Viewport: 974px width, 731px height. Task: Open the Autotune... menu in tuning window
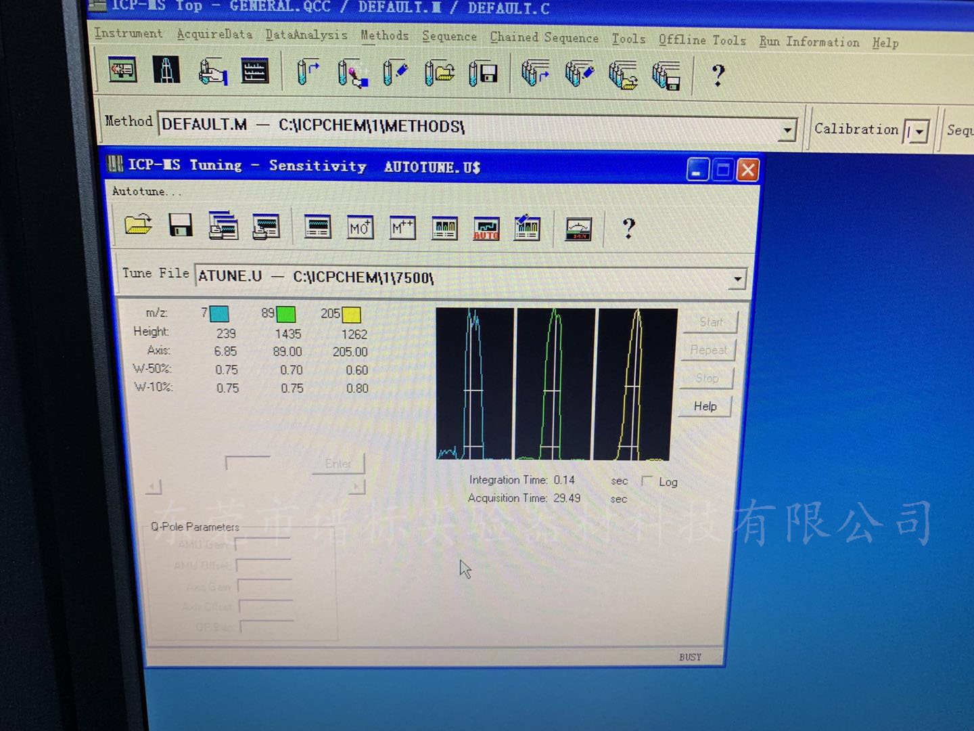click(x=147, y=192)
